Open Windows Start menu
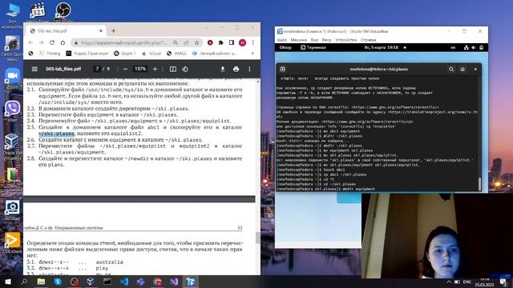This screenshot has width=513, height=288. tap(7, 282)
